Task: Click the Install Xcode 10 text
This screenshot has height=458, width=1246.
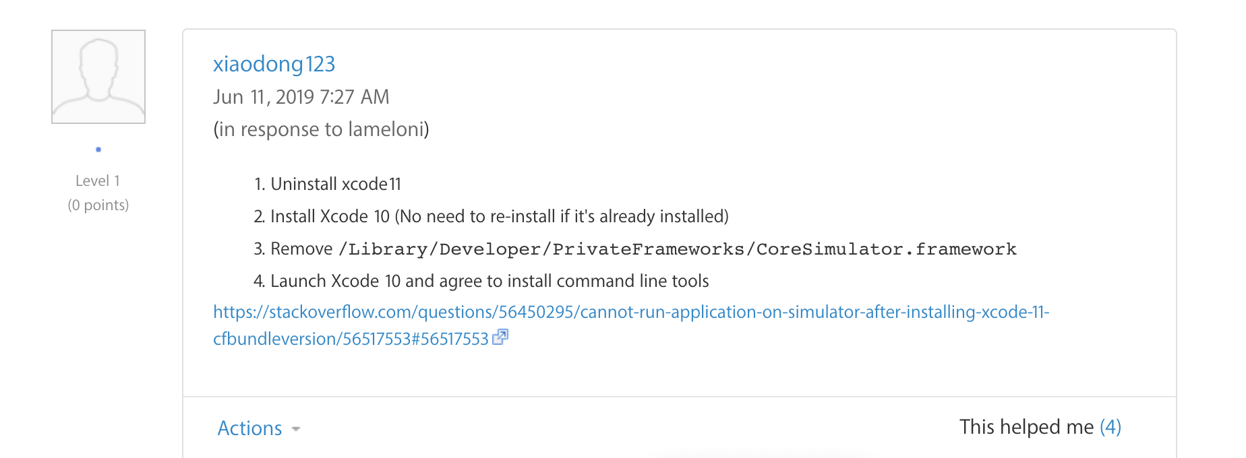Action: tap(330, 216)
